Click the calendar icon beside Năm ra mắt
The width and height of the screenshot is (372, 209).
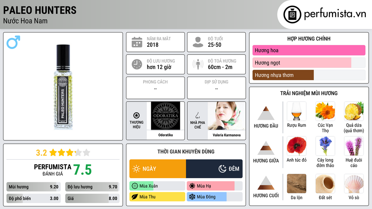(x=137, y=42)
